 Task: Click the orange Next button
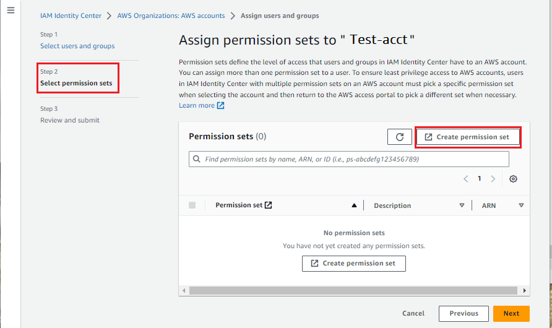point(511,314)
